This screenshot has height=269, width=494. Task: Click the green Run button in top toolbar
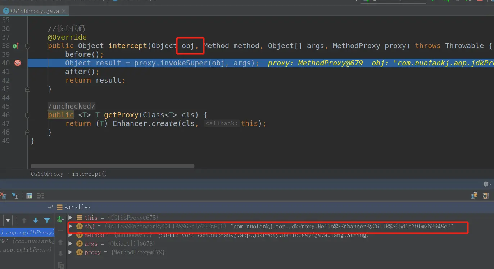(433, 1)
